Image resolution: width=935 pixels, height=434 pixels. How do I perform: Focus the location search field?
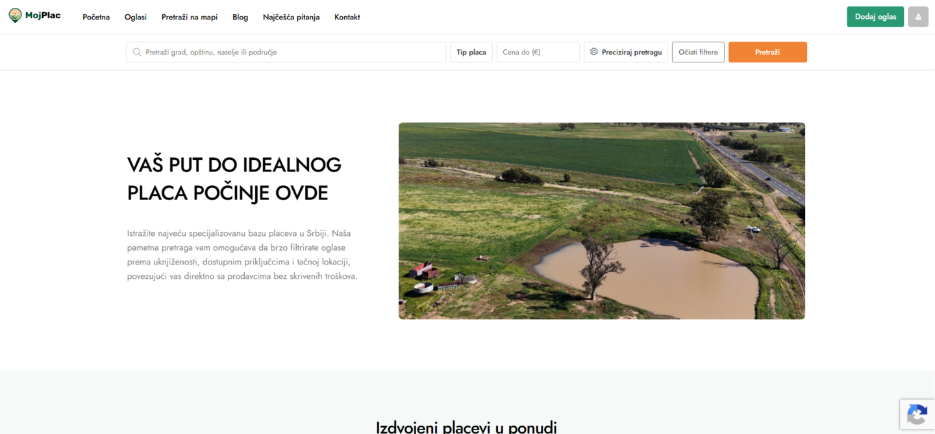coord(286,52)
